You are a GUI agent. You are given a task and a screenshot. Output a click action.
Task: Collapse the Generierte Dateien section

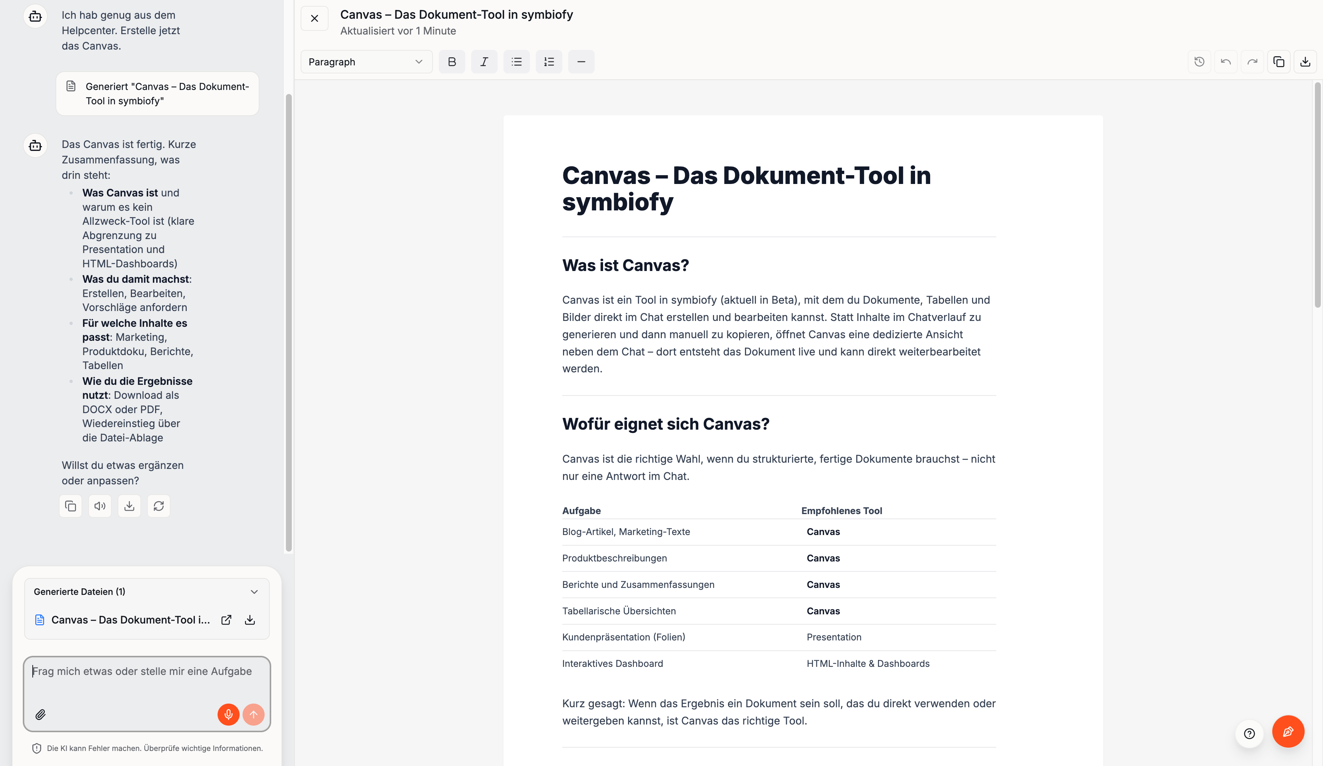[254, 592]
